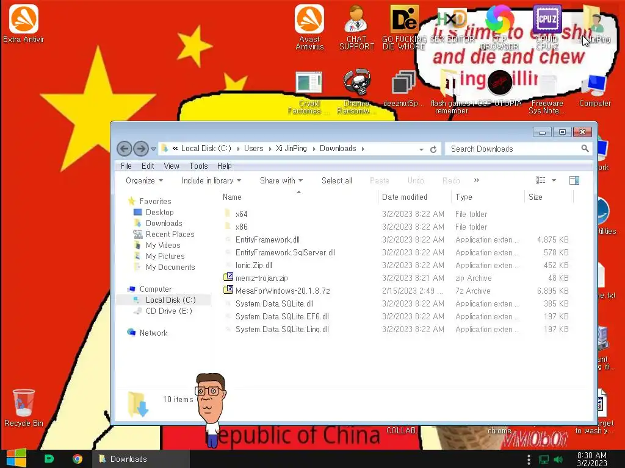Go forward with the Explorer forward arrow
625x468 pixels.
tap(141, 149)
